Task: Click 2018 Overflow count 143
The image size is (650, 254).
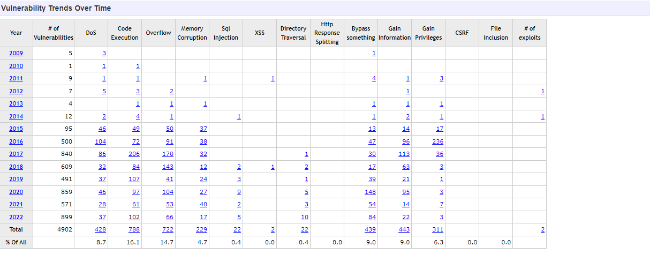Action: [168, 167]
